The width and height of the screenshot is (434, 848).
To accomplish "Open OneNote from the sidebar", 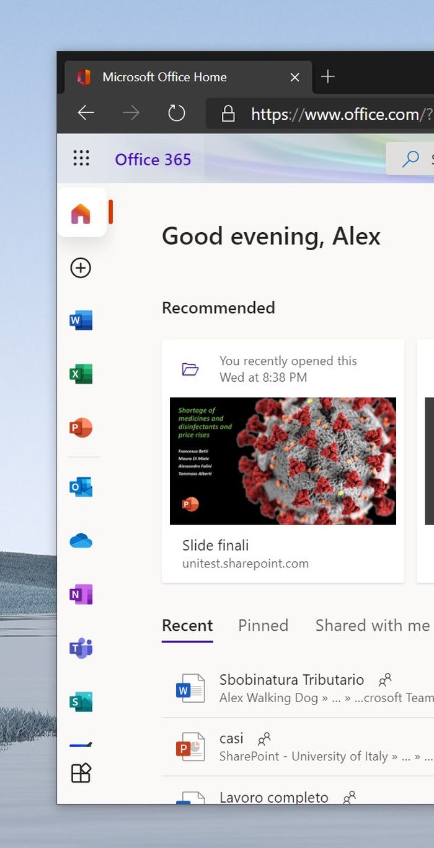I will [81, 595].
